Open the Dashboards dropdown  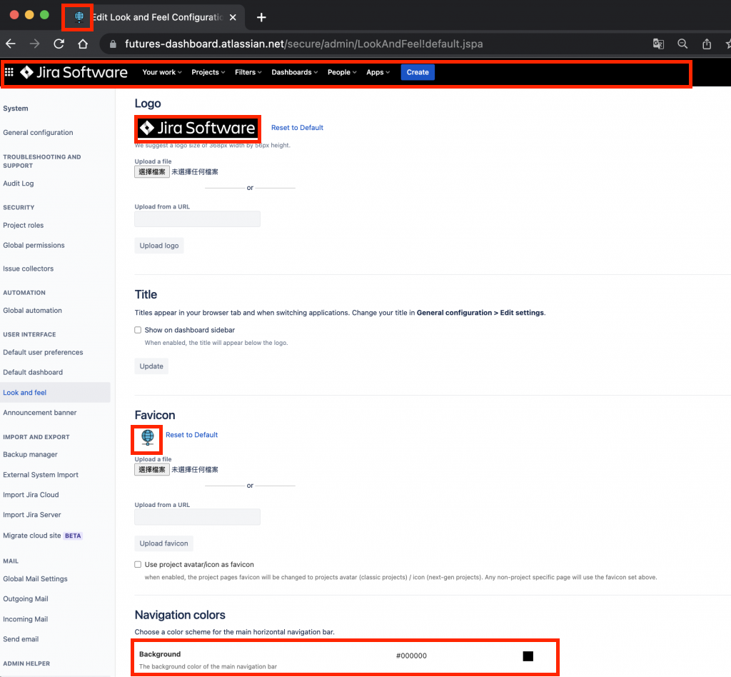pyautogui.click(x=295, y=72)
